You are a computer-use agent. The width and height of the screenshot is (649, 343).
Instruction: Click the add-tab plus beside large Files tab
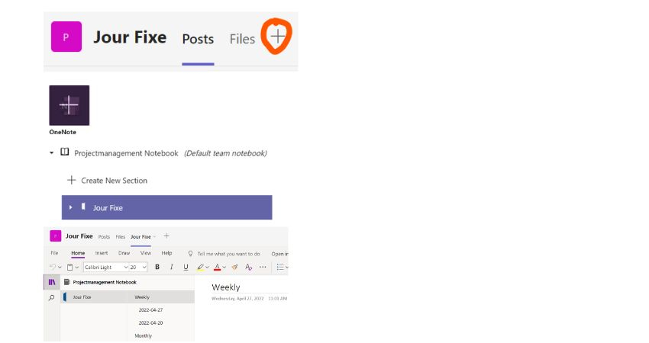pos(278,37)
